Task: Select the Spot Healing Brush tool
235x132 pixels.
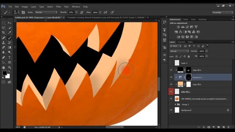Action: [3, 38]
